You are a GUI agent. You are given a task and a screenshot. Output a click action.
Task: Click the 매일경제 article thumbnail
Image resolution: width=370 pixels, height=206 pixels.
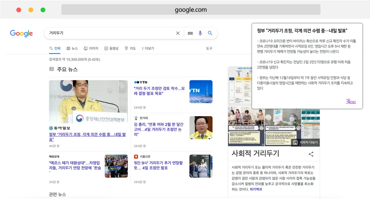point(116,166)
